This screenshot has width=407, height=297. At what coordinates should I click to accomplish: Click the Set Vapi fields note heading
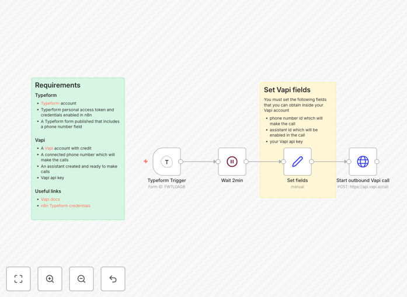[287, 90]
